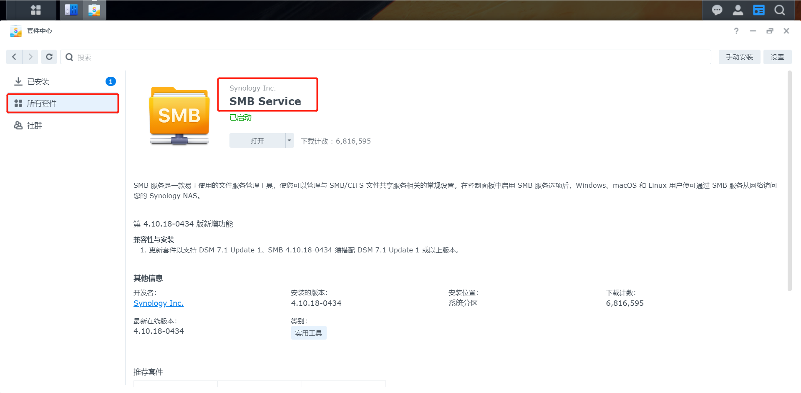This screenshot has width=801, height=393.
Task: Open user account options icon
Action: [738, 10]
